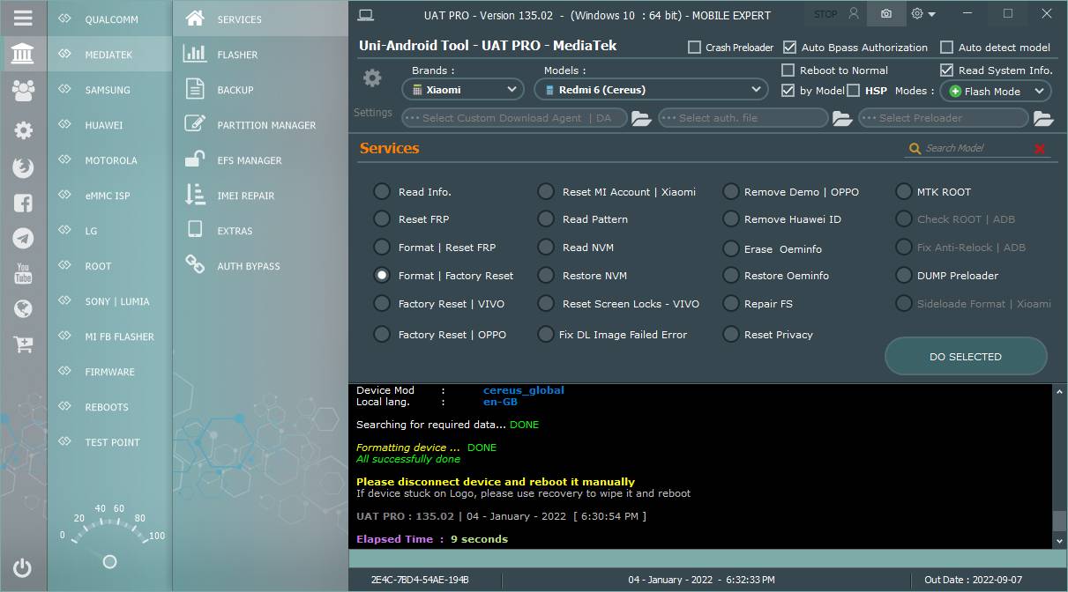Screen dimensions: 1068x592
Task: Open the MI FB FLASHER category
Action: [x=109, y=337]
